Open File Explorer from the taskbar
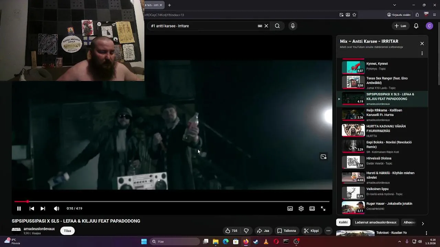 [x=216, y=242]
